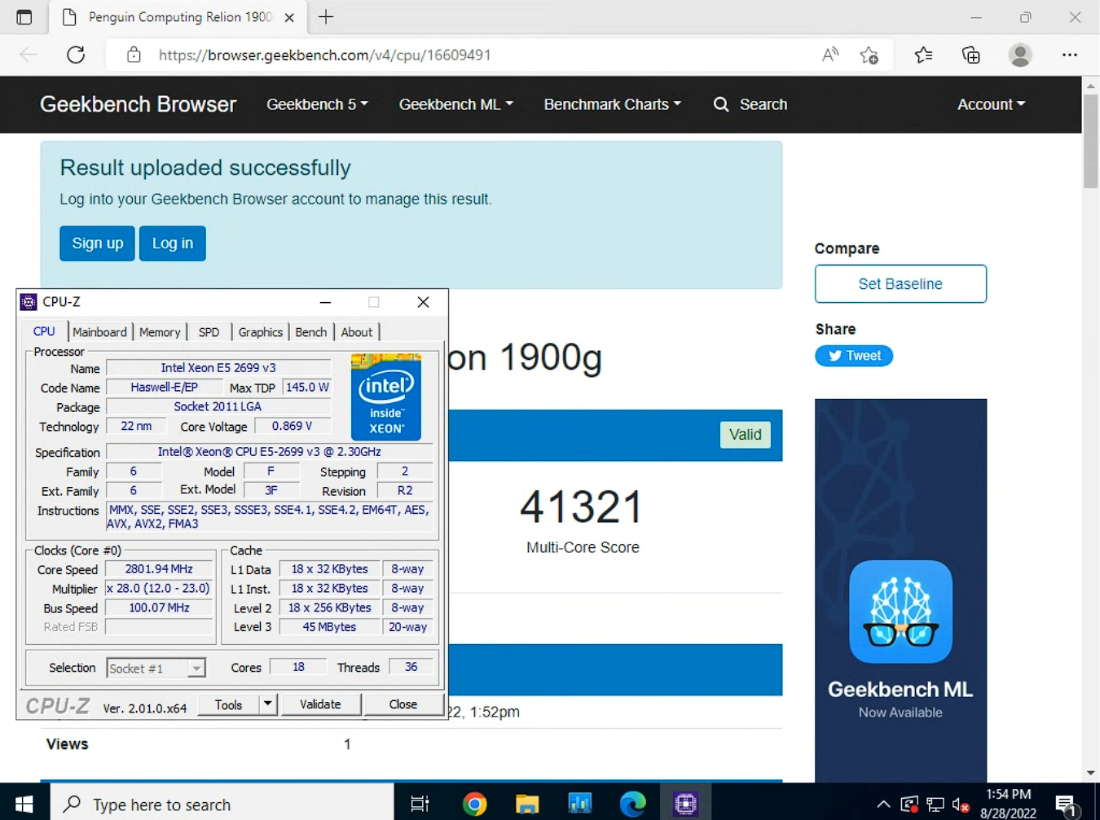This screenshot has width=1100, height=820.
Task: Click the Close button in CPU-Z
Action: [403, 704]
